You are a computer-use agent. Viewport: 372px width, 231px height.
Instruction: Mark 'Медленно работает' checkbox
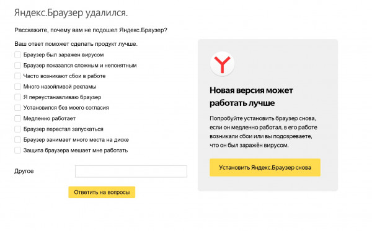point(17,118)
